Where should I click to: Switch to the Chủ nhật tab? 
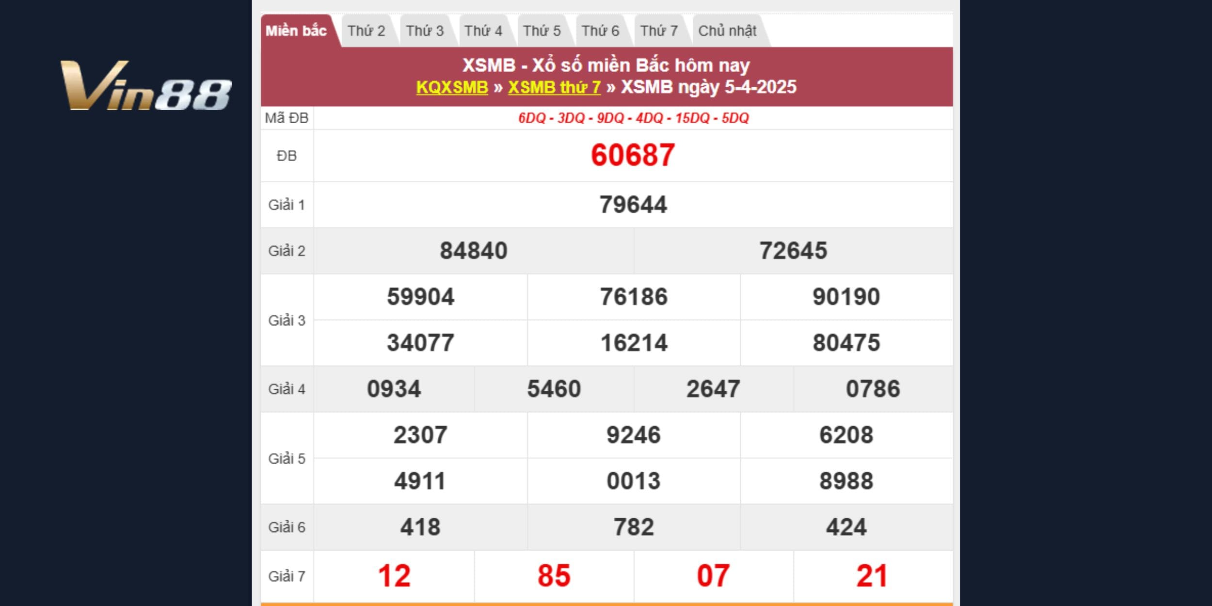727,31
